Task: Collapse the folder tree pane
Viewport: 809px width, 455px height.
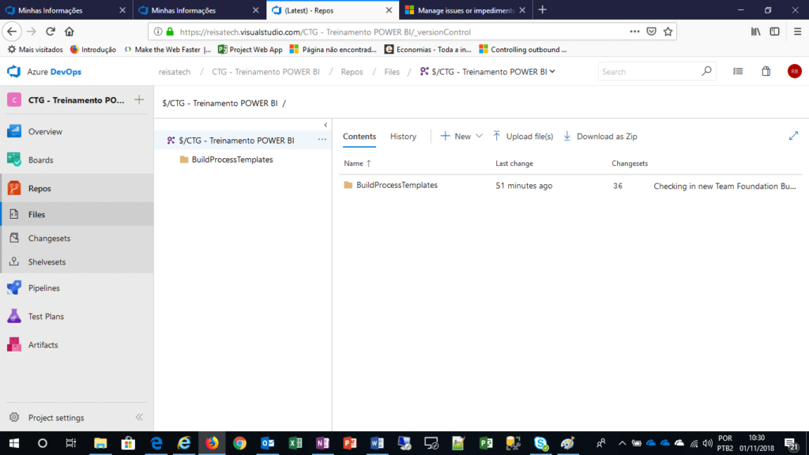Action: coord(325,125)
